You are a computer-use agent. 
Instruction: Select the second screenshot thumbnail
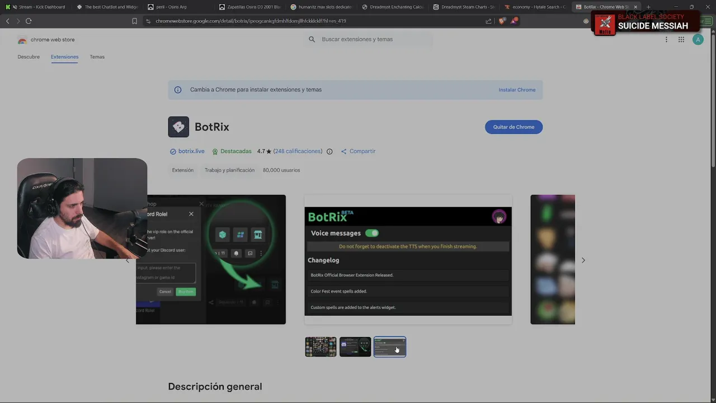pos(355,347)
